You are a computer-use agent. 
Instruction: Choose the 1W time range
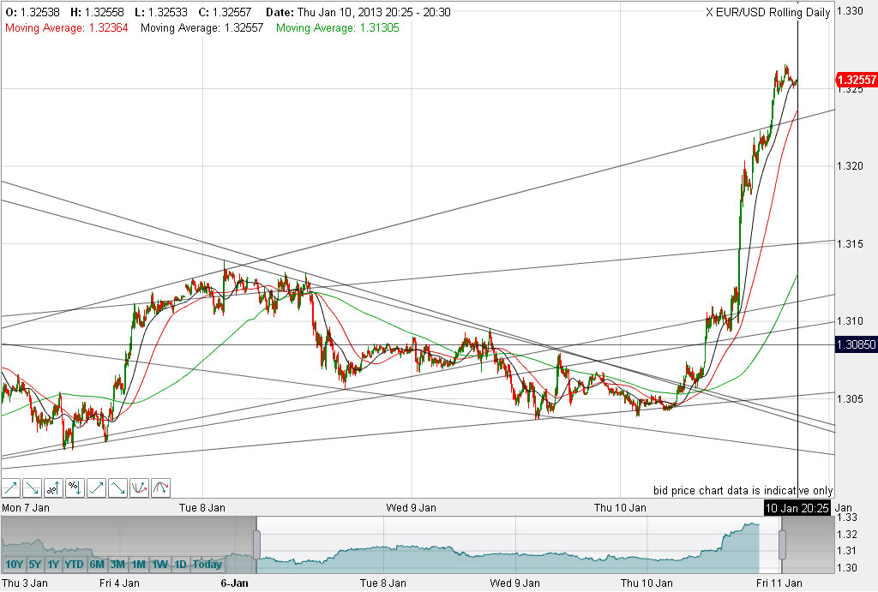point(160,564)
